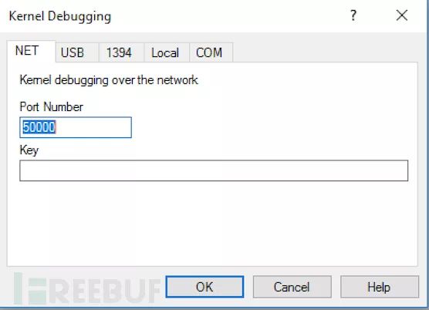The image size is (429, 310).
Task: Click the question mark help icon
Action: coord(353,15)
